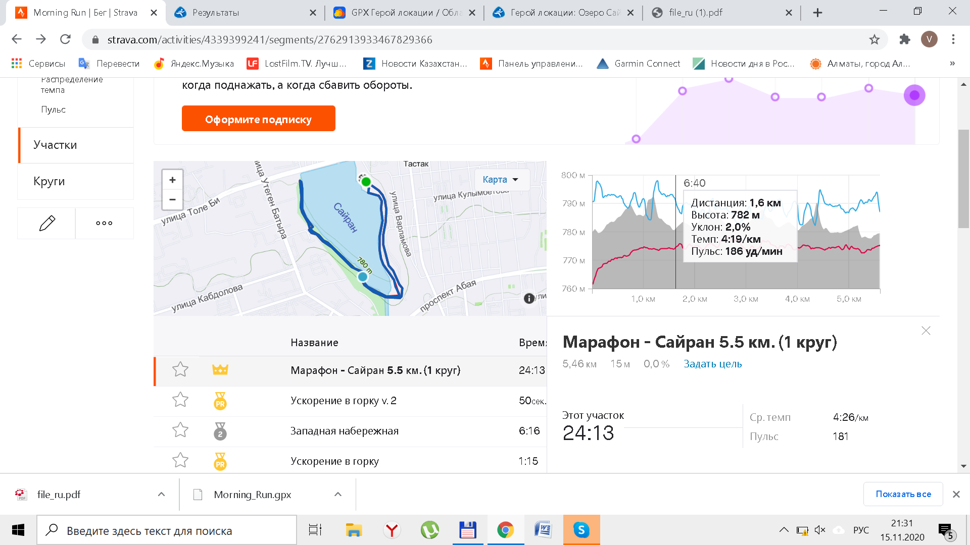
Task: Star the Ускорение в горку v.2 segment
Action: (x=180, y=400)
